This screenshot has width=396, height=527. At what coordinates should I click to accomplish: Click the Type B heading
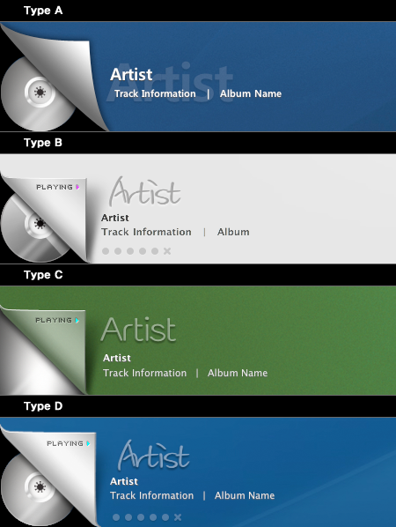[x=43, y=143]
